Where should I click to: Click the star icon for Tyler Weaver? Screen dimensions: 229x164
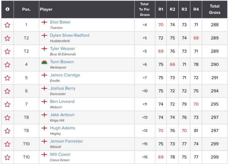tap(7, 51)
